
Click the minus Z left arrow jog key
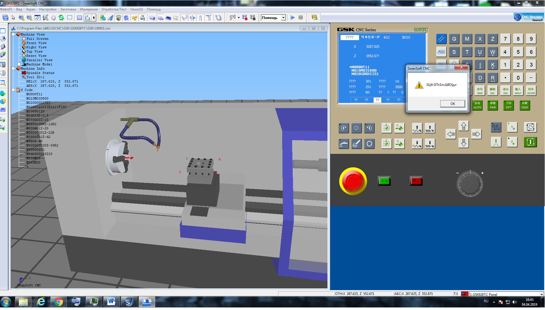point(451,134)
